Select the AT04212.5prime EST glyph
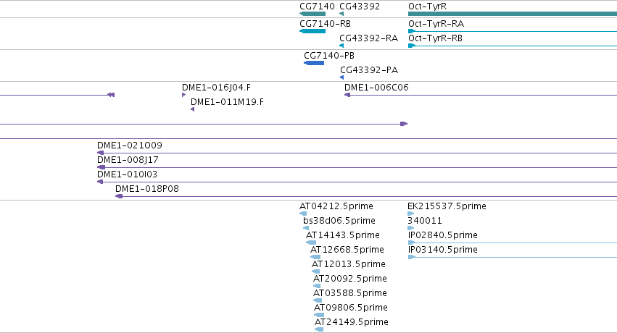Screen dimensions: 617x333 [x=303, y=214]
